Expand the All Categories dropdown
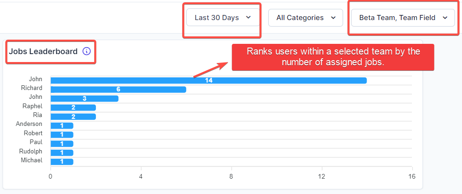 [306, 18]
